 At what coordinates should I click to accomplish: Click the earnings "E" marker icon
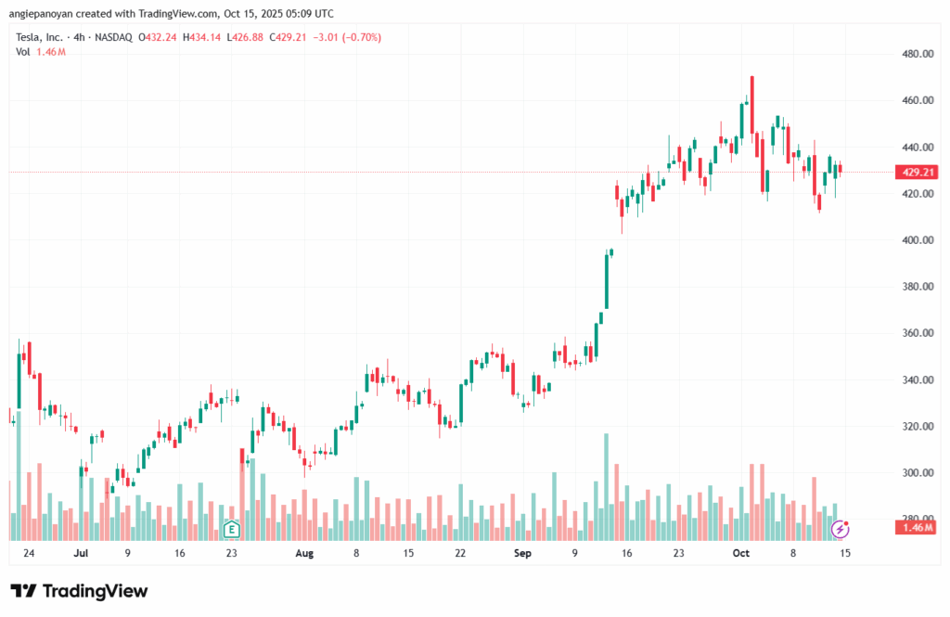point(231,530)
